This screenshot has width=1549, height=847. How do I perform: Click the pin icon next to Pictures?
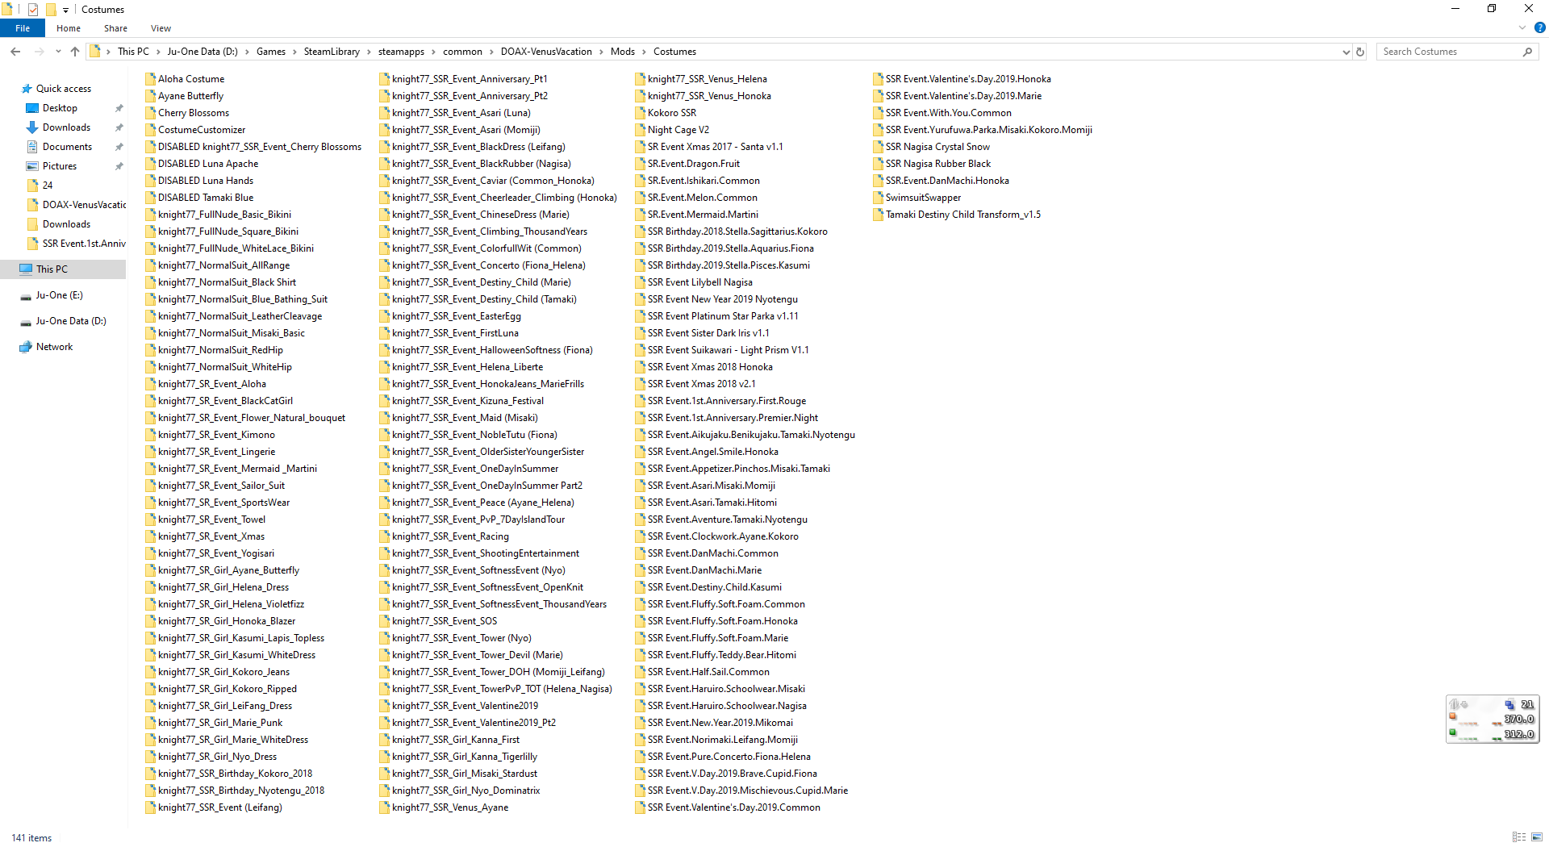119,166
